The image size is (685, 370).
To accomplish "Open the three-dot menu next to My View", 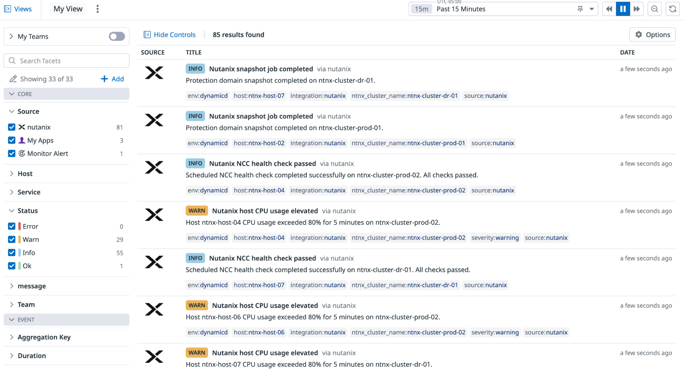I will click(x=98, y=9).
